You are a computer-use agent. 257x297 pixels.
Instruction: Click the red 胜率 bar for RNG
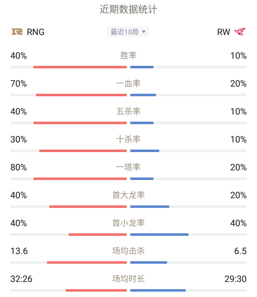pos(80,67)
